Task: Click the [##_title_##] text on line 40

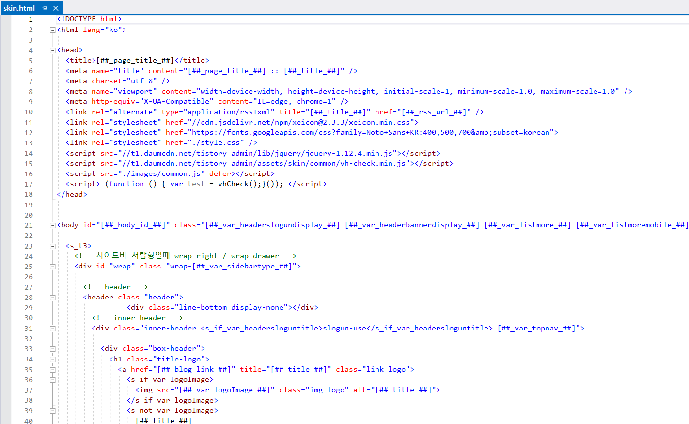Action: click(163, 420)
